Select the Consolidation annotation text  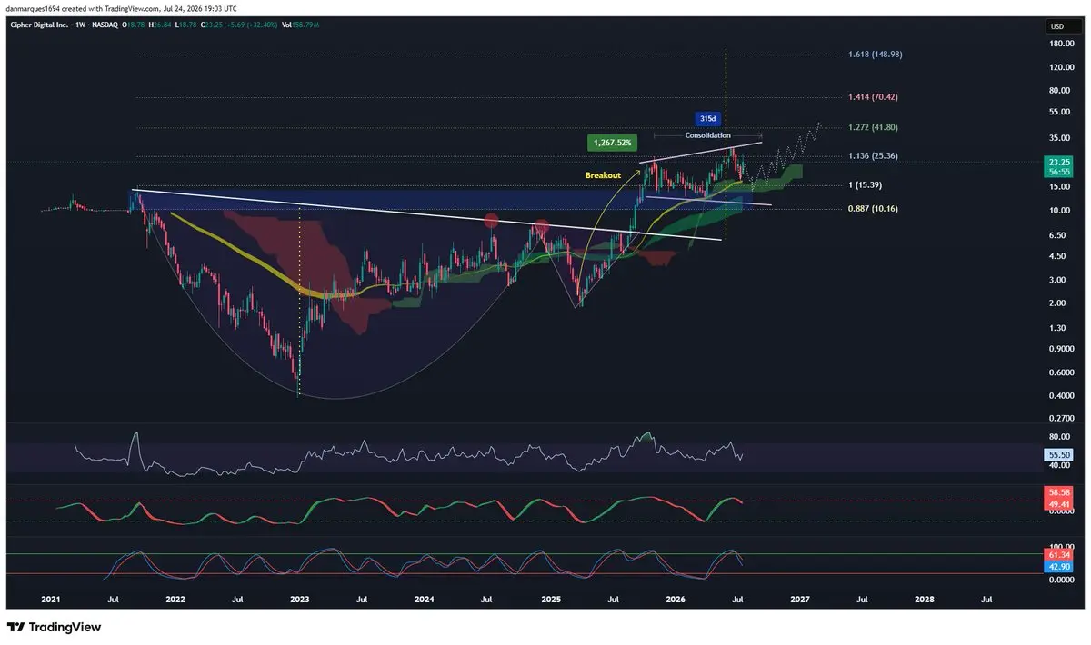click(x=707, y=135)
